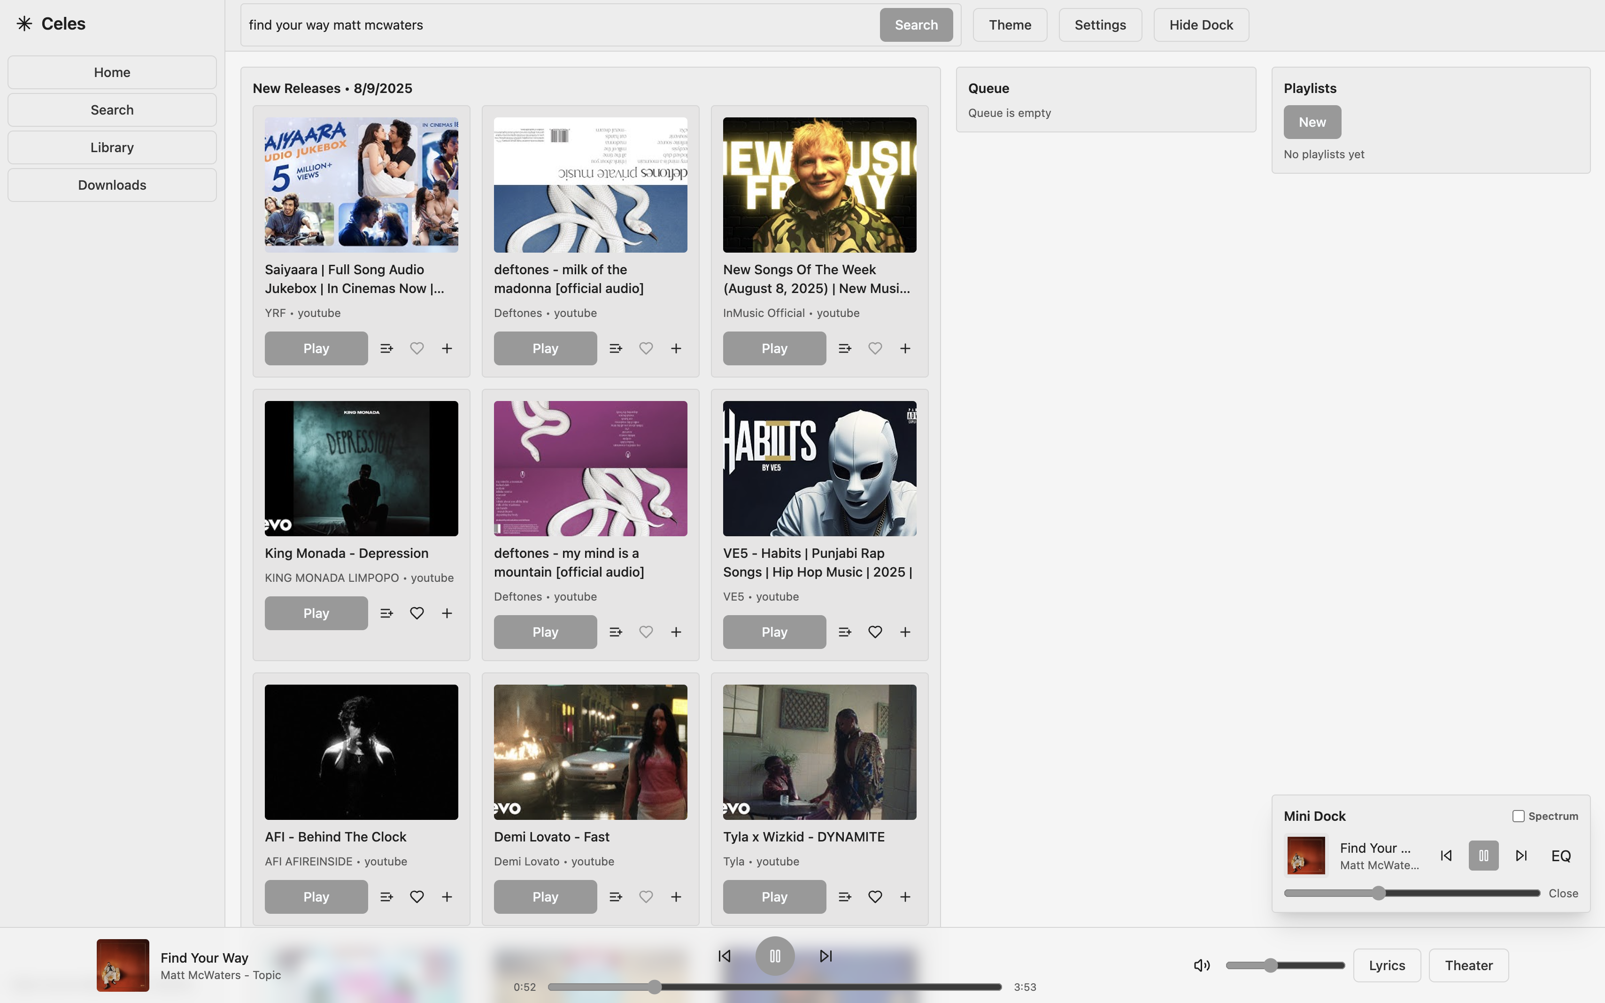Queue Tyla x Wizkid DYNAMITE
Image resolution: width=1605 pixels, height=1003 pixels.
click(845, 897)
